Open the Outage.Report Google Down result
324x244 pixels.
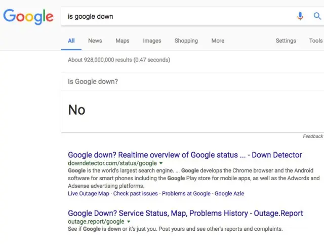click(x=185, y=213)
